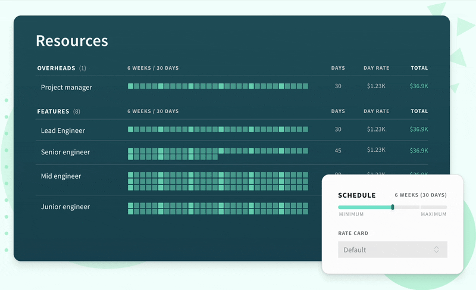Click the Resources page heading
This screenshot has height=290, width=476.
pos(72,40)
